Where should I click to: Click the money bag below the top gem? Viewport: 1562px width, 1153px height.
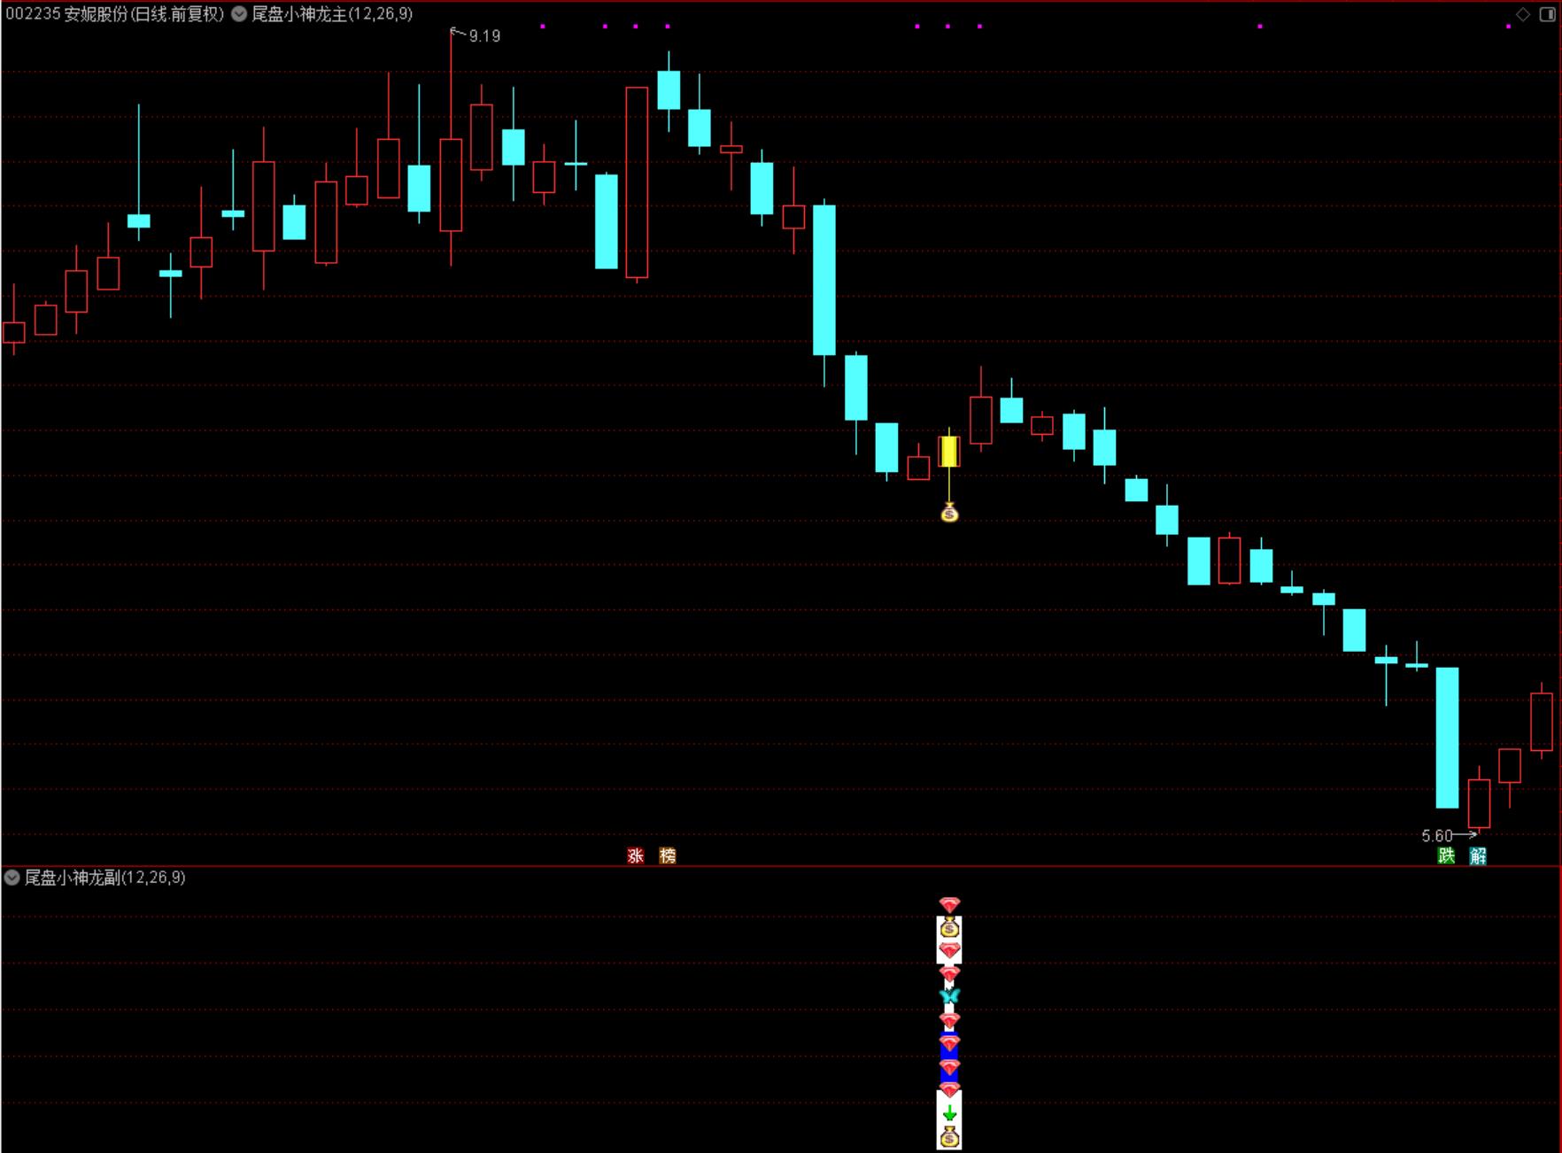949,927
